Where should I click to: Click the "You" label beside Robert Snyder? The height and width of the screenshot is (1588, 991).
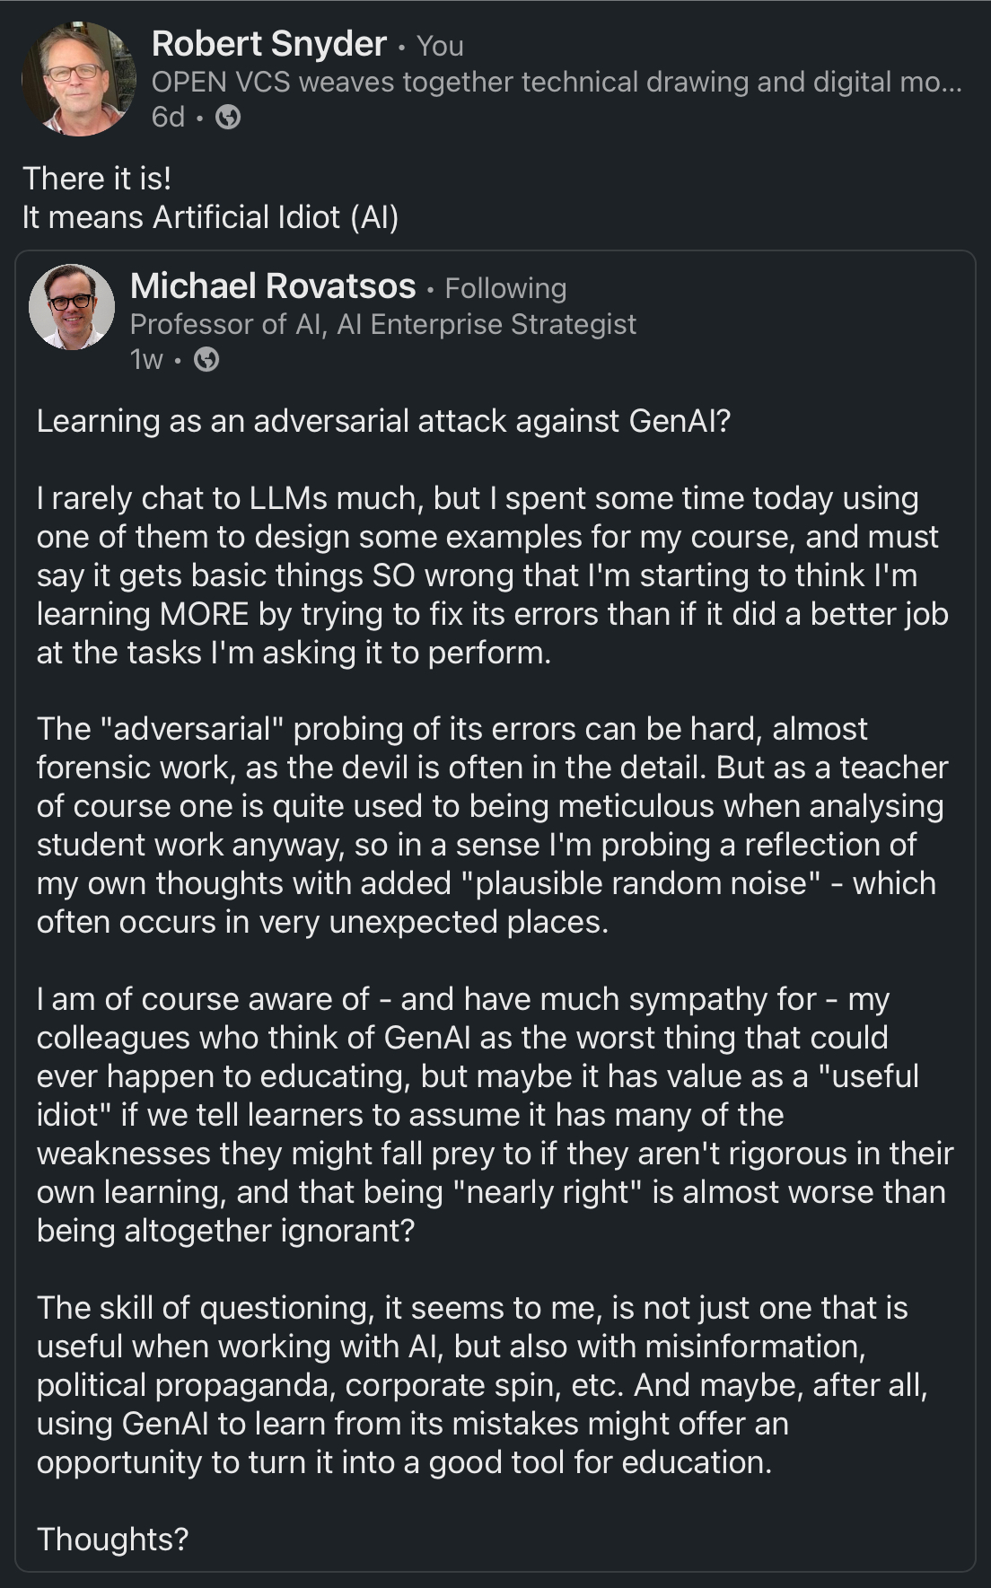click(440, 46)
